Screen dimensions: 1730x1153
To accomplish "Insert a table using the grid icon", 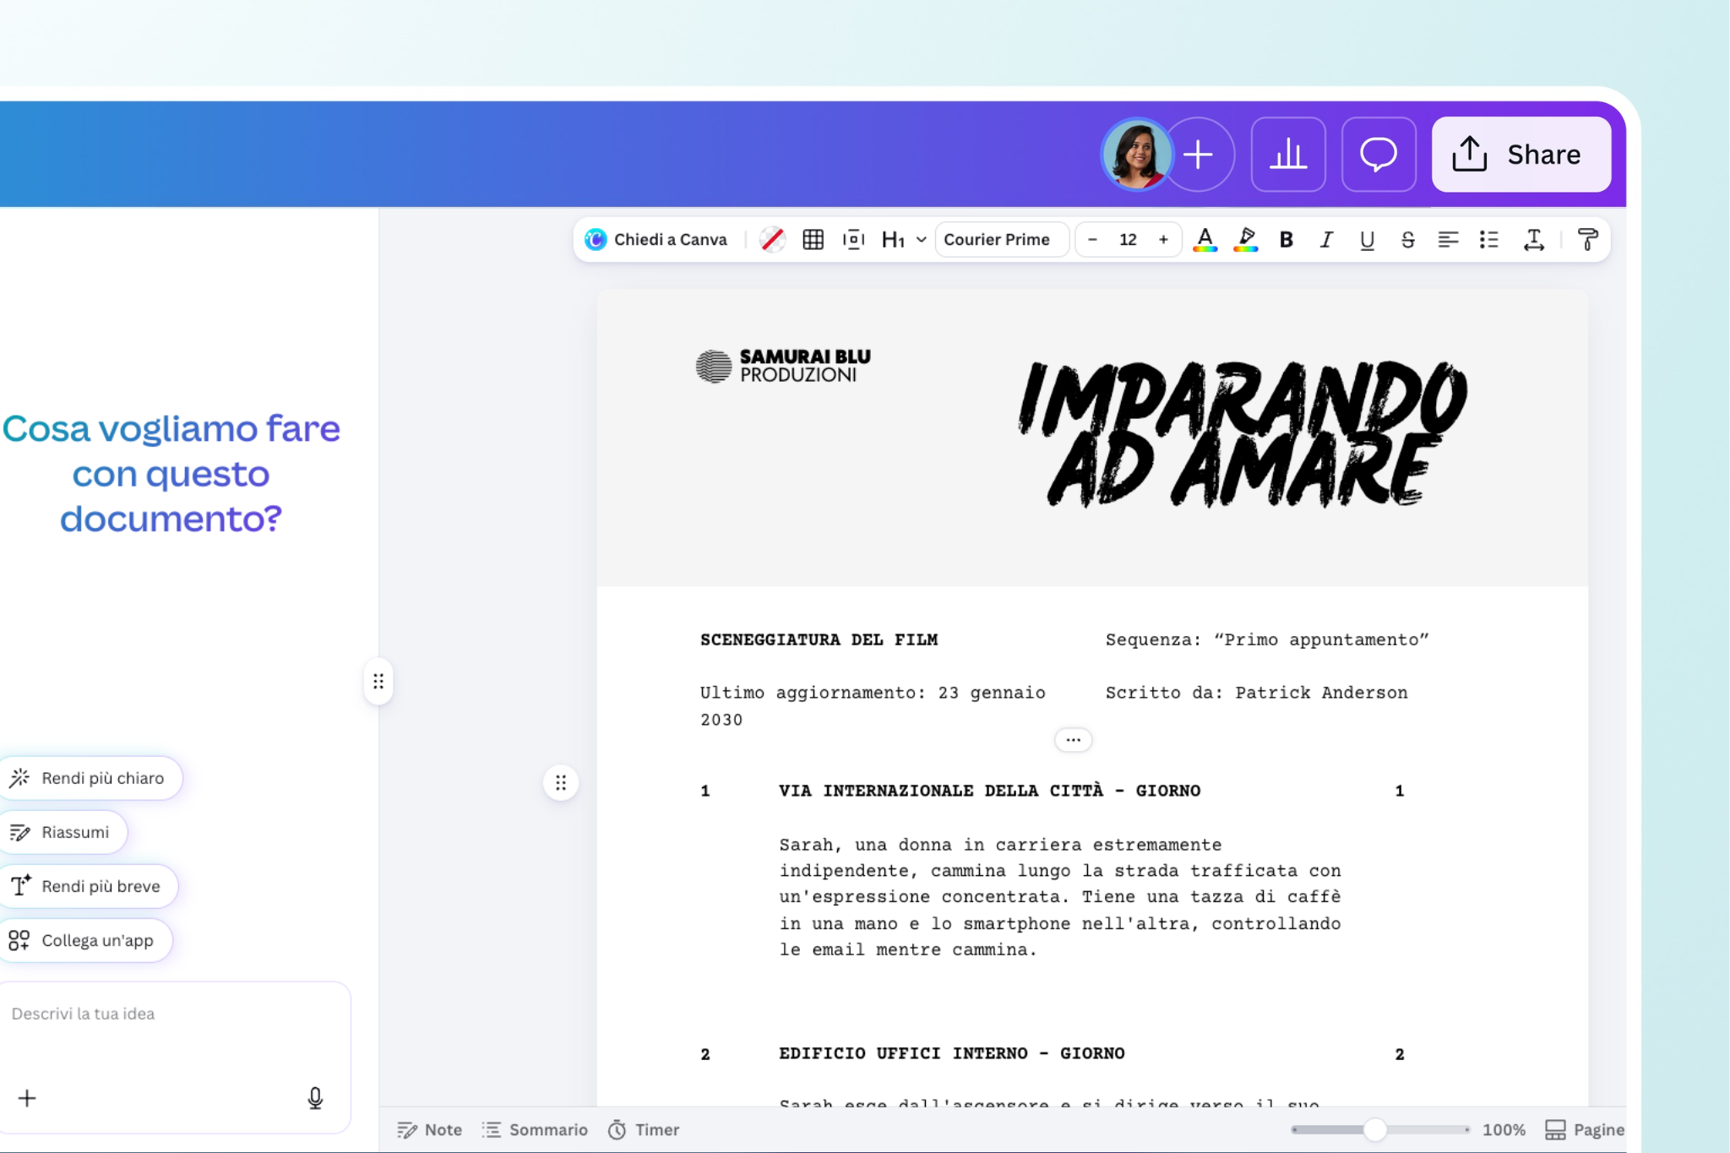I will tap(813, 240).
